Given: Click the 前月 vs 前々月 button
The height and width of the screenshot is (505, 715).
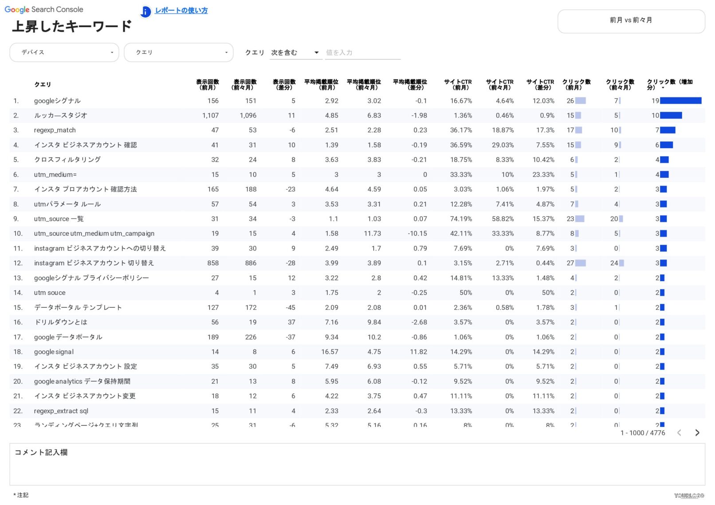Looking at the screenshot, I should point(631,20).
